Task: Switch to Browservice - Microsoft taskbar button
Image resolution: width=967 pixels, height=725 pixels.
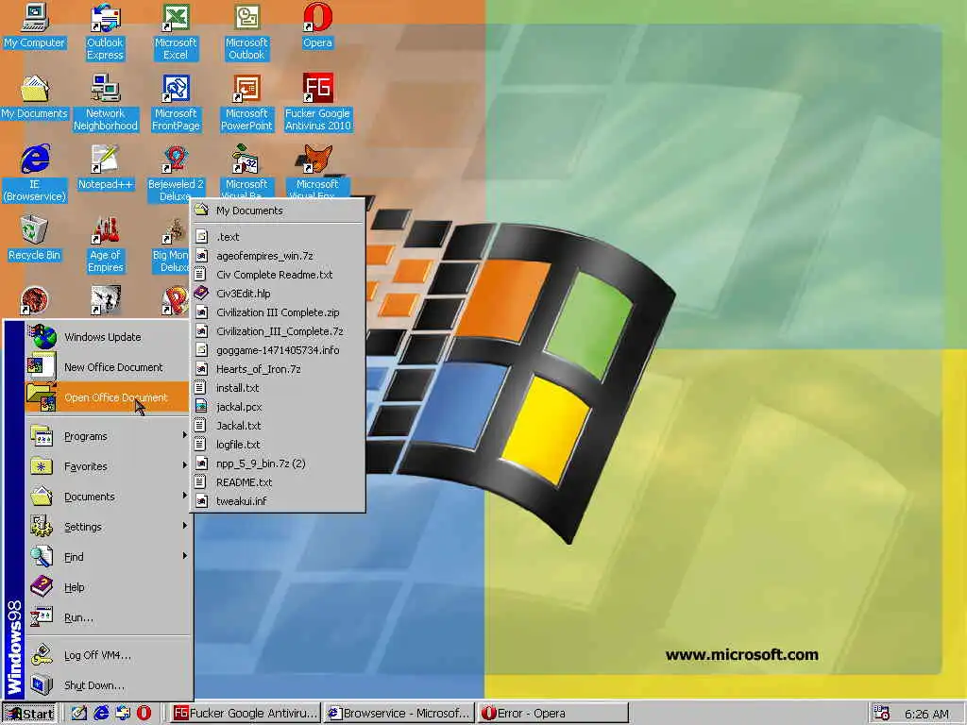Action: (x=399, y=714)
